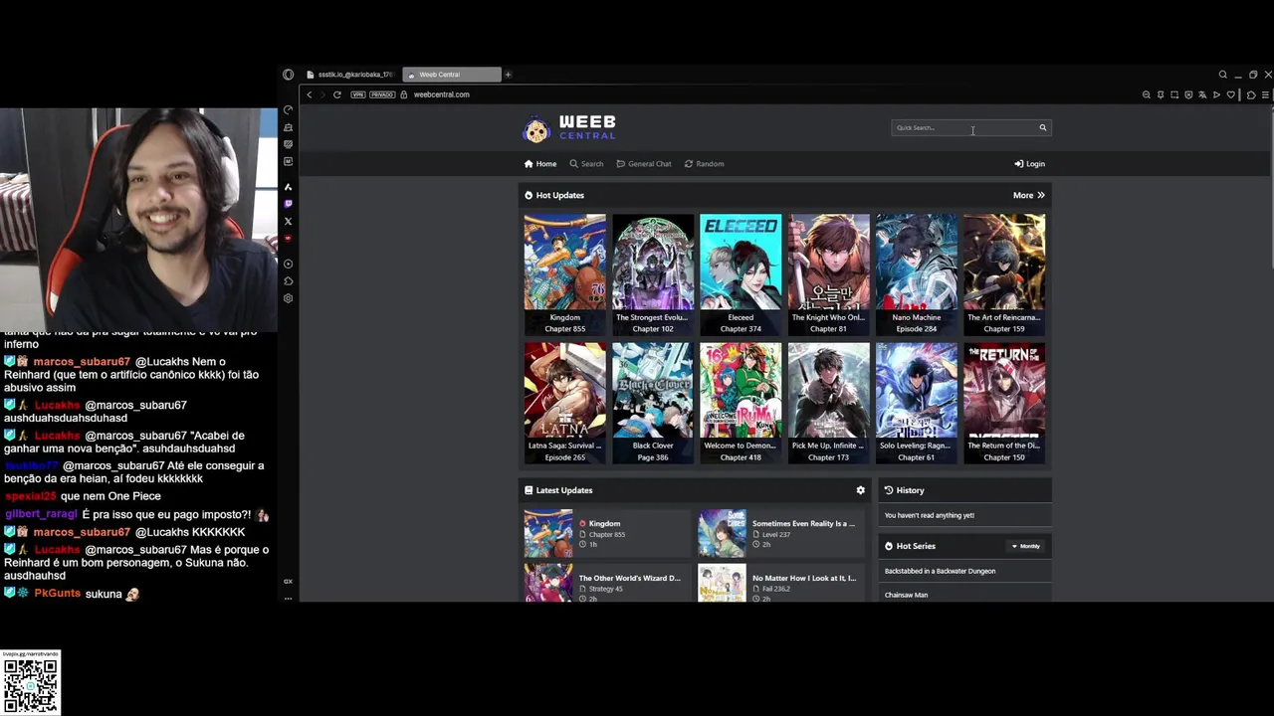Open the Kingdom Chapter 855 cover in Hot Updates
Viewport: 1274px width, 716px height.
(x=564, y=273)
